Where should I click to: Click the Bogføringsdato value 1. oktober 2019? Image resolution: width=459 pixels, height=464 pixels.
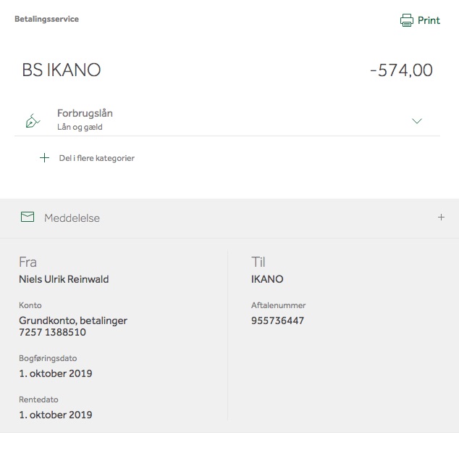click(56, 373)
